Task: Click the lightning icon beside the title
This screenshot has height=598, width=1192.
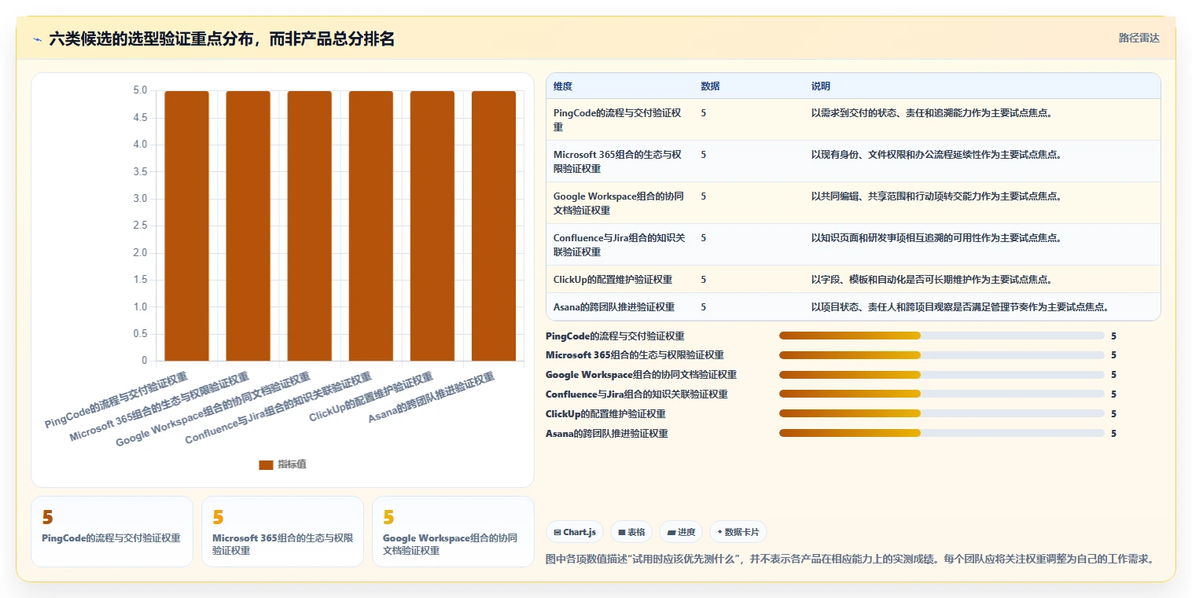Action: click(x=37, y=39)
